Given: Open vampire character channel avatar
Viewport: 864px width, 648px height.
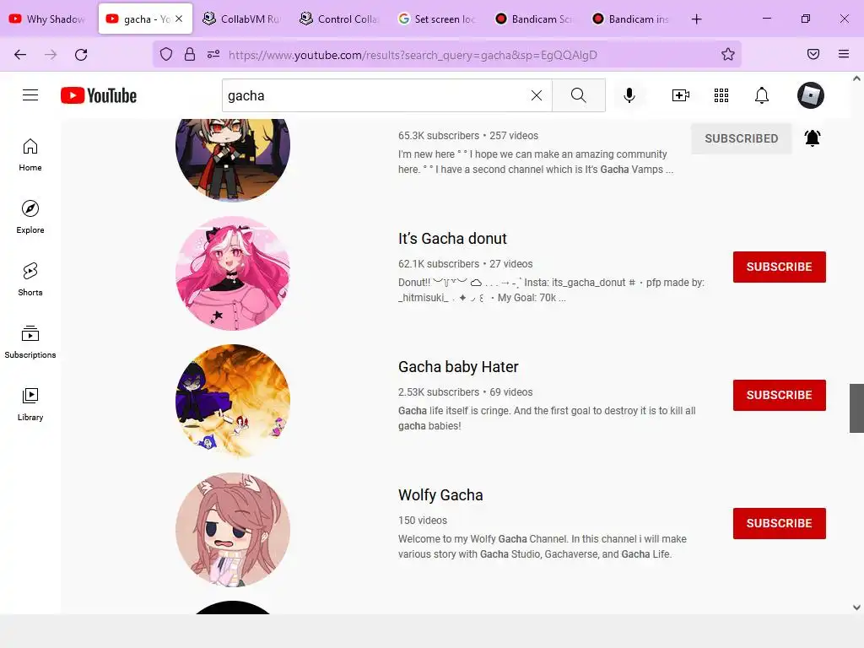Looking at the screenshot, I should coord(233,159).
